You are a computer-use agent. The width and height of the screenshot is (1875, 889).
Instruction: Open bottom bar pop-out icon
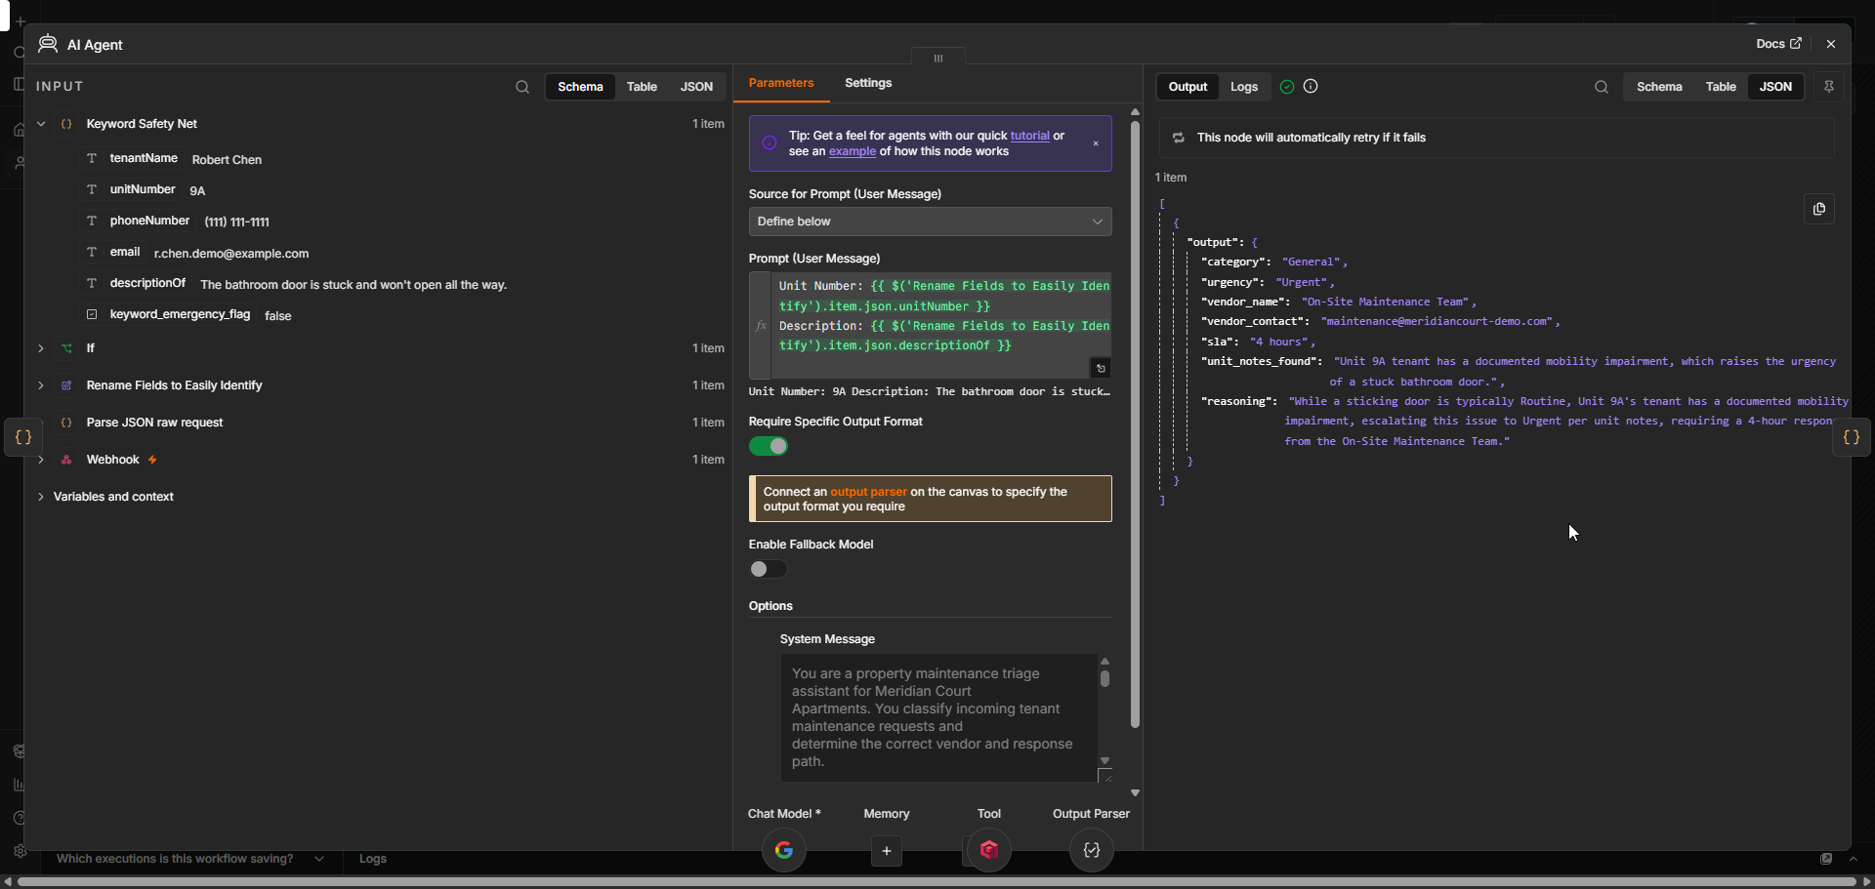(x=1826, y=859)
